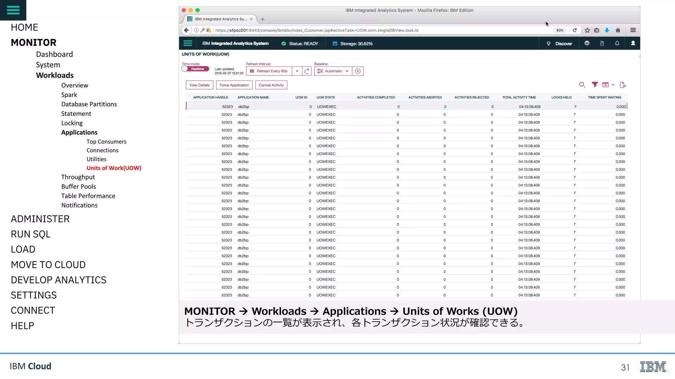
Task: Click the export table icon
Action: point(623,85)
